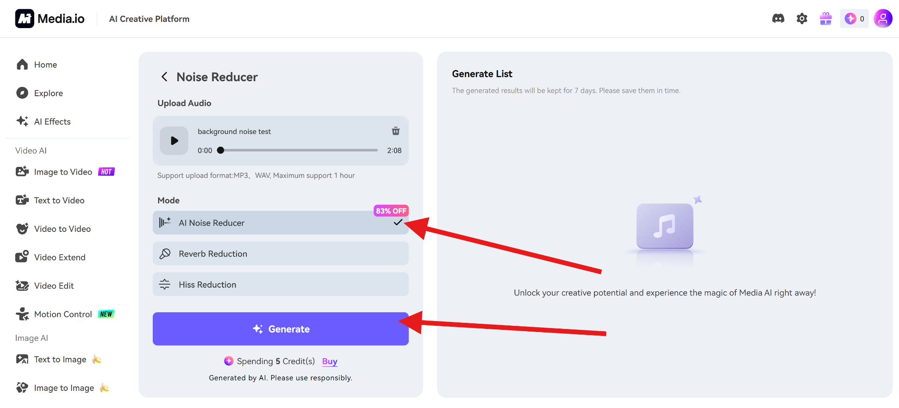Click the purple gift box icon
899x408 pixels.
825,18
